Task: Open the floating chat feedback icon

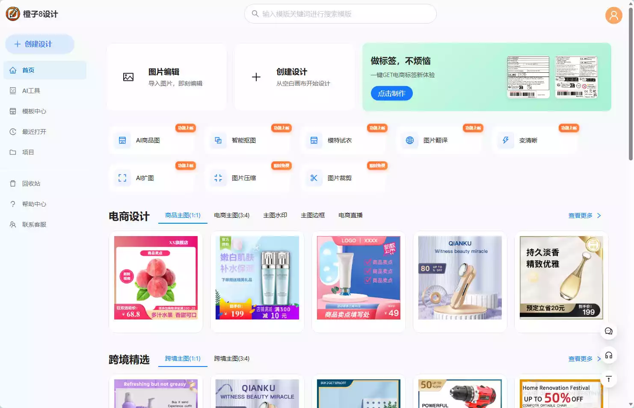Action: pos(609,331)
